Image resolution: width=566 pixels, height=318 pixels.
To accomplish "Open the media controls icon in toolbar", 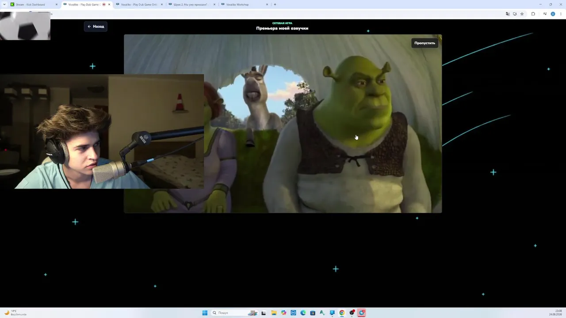I will [x=544, y=14].
